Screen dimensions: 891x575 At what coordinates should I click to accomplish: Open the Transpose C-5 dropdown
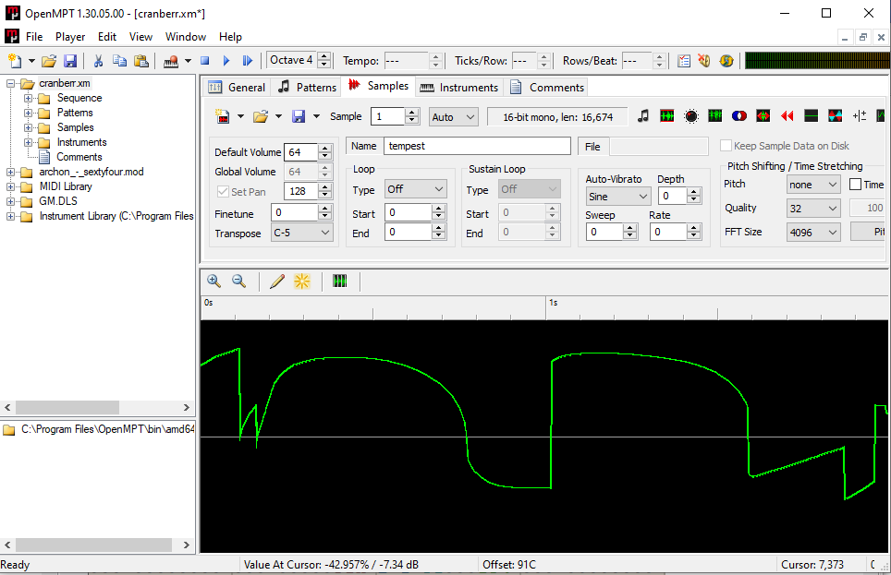(x=301, y=233)
